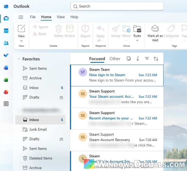Expand the Rules dropdown chevron

tap(137, 40)
